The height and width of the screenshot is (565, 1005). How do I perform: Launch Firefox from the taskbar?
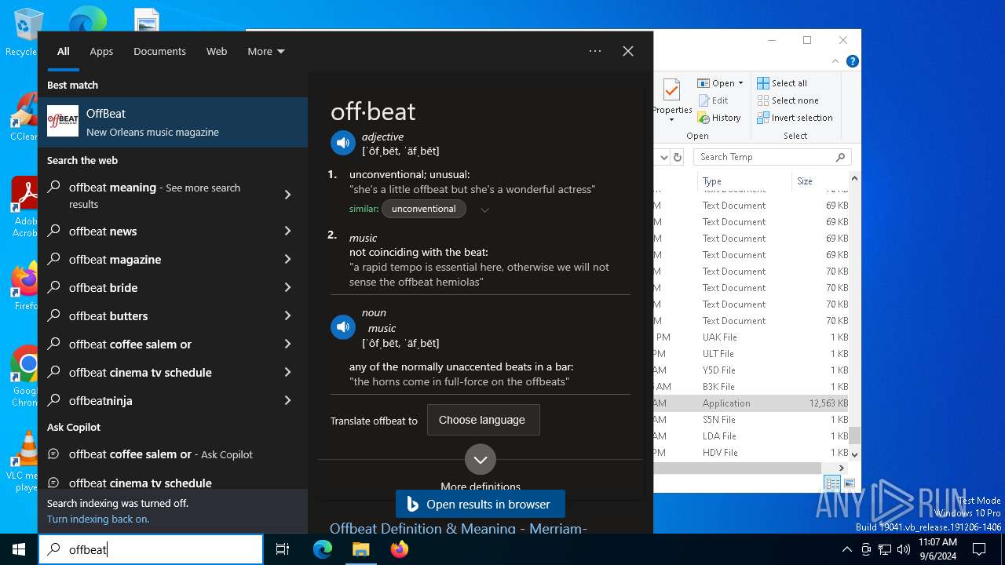(400, 549)
